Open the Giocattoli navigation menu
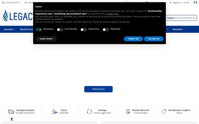 pyautogui.click(x=179, y=29)
